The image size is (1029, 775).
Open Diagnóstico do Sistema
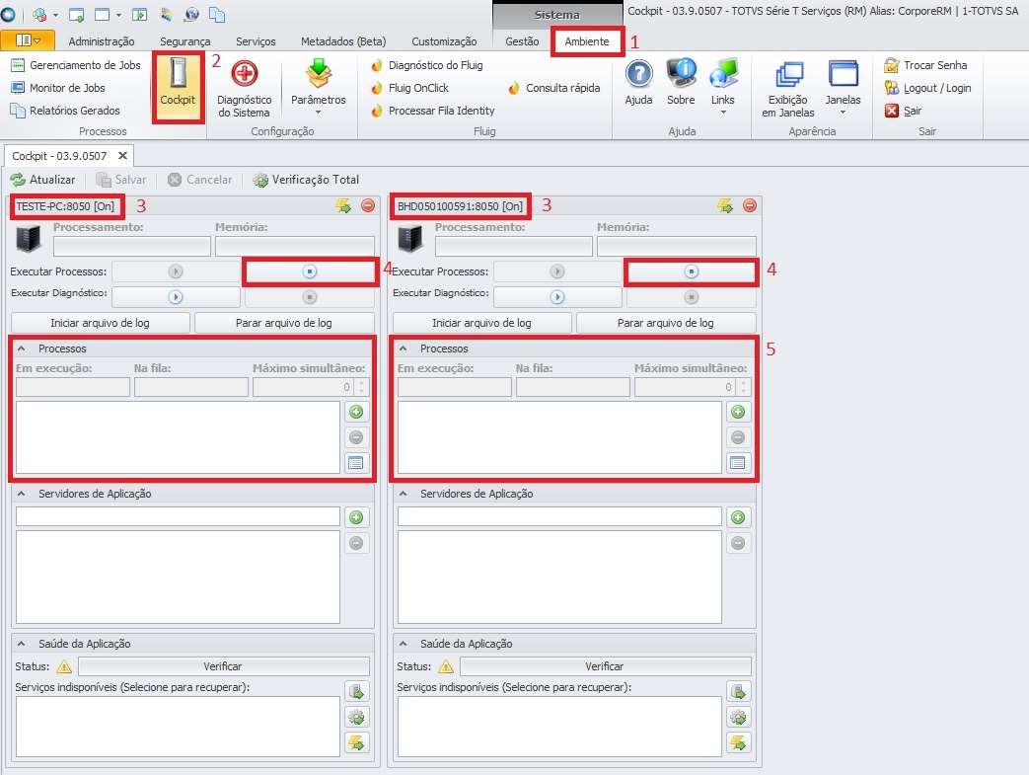point(244,89)
